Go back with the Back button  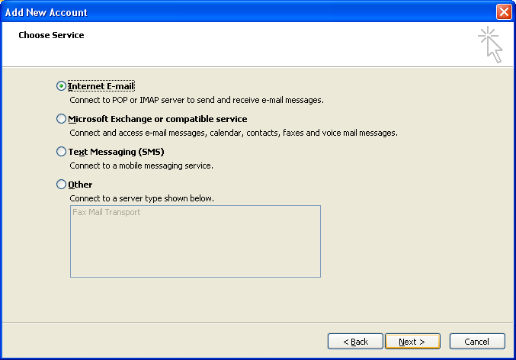click(x=355, y=342)
